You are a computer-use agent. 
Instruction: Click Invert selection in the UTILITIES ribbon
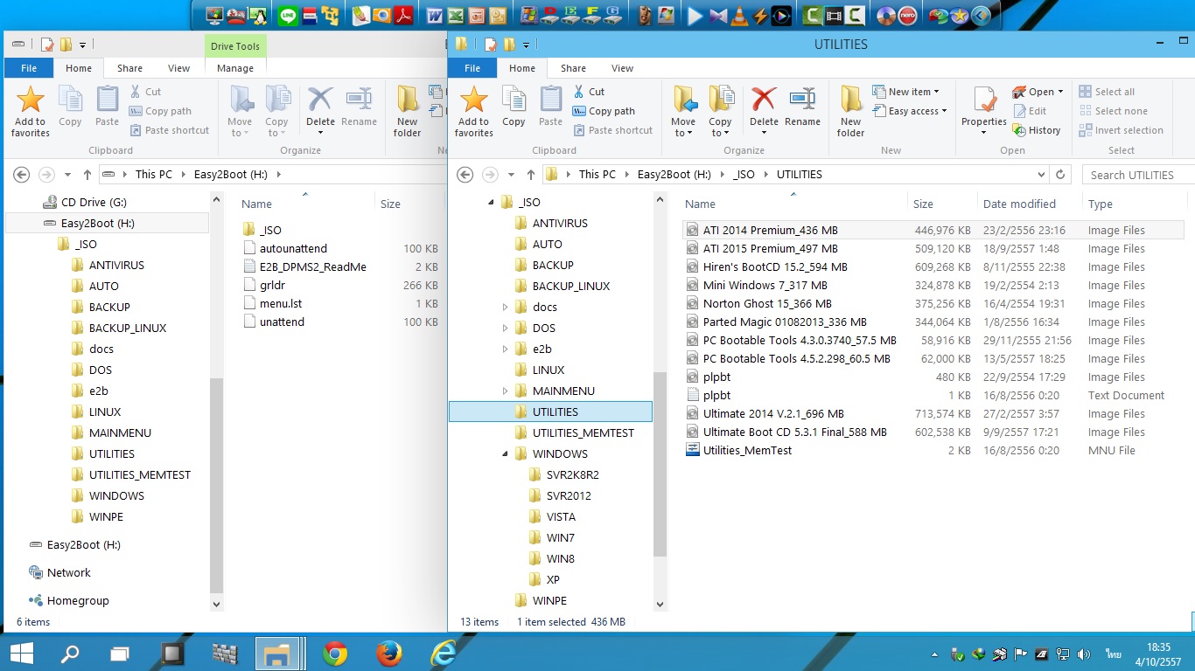pos(1121,130)
